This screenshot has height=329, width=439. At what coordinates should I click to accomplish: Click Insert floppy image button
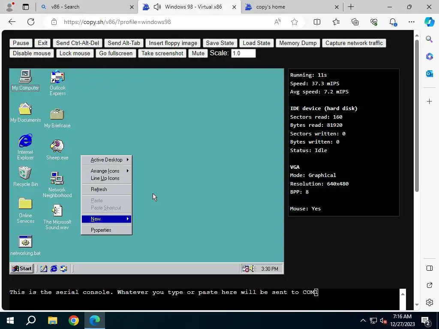(x=173, y=43)
